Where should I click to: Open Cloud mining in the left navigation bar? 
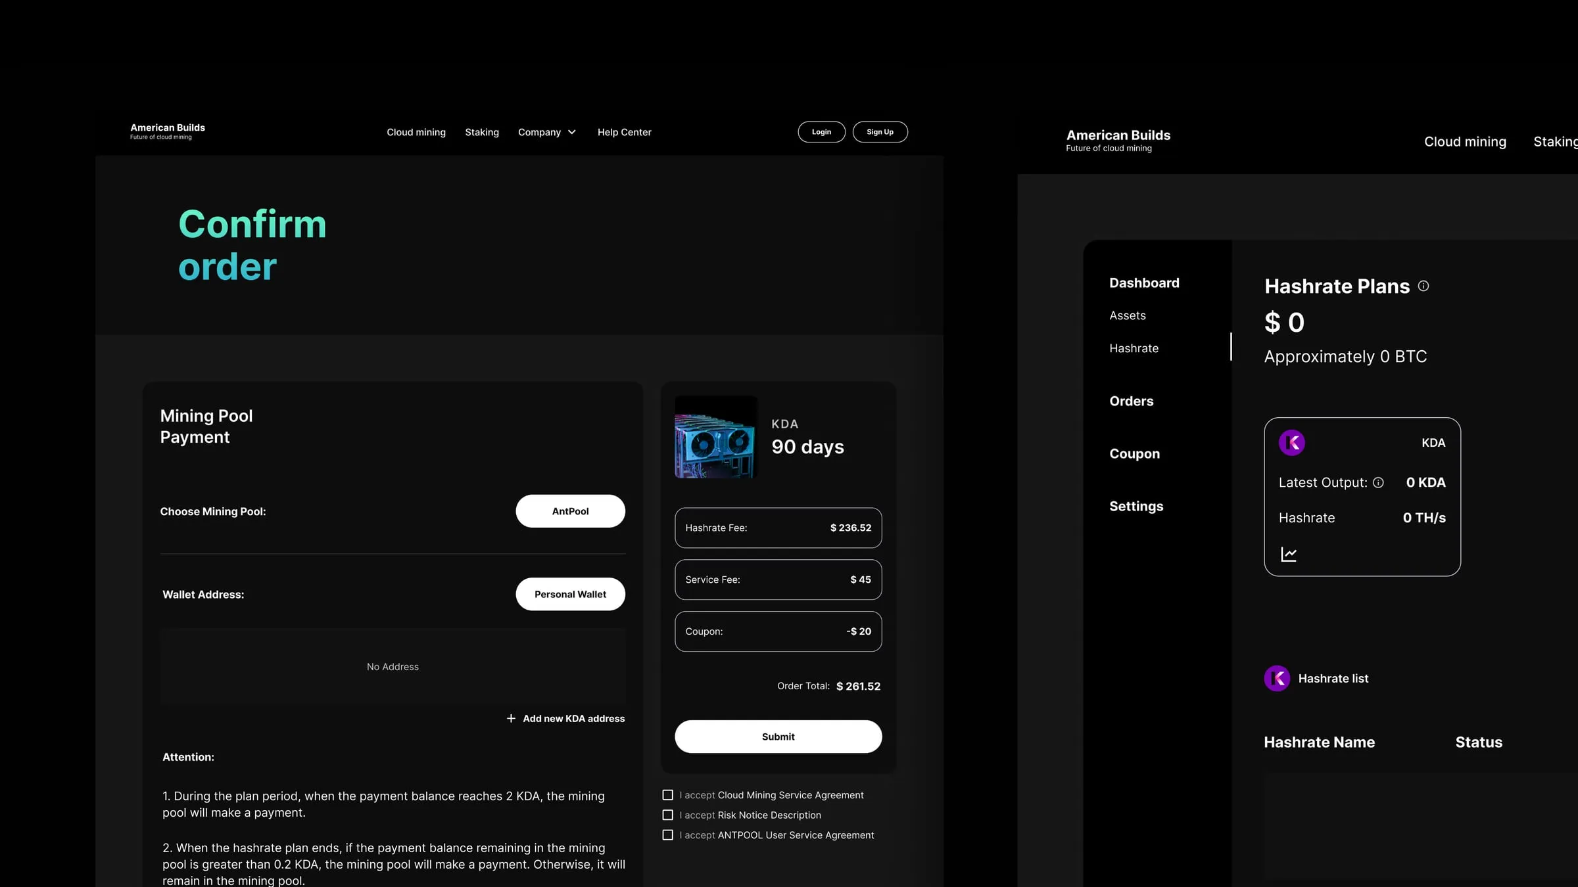(416, 132)
